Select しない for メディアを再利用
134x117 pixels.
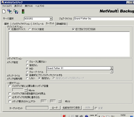point(27,78)
